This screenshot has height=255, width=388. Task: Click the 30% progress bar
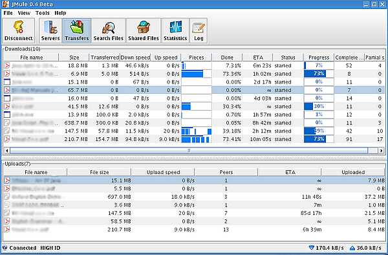click(319, 106)
